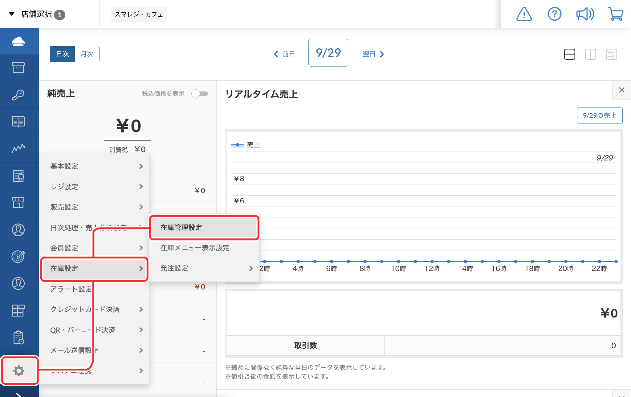Image resolution: width=631 pixels, height=397 pixels.
Task: Open the sales analysis line-graph icon
Action: coord(18,148)
